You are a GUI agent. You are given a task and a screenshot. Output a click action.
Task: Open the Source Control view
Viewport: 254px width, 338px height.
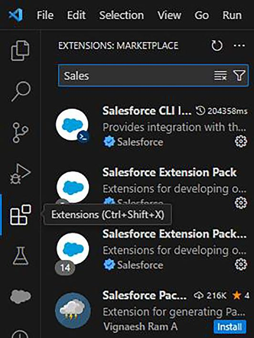(x=21, y=132)
